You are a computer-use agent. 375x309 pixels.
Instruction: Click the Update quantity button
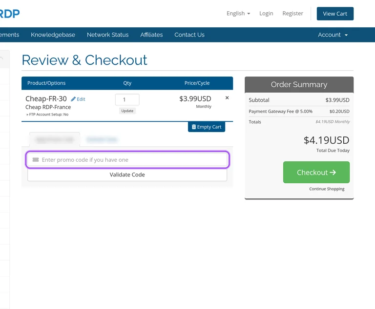127,111
